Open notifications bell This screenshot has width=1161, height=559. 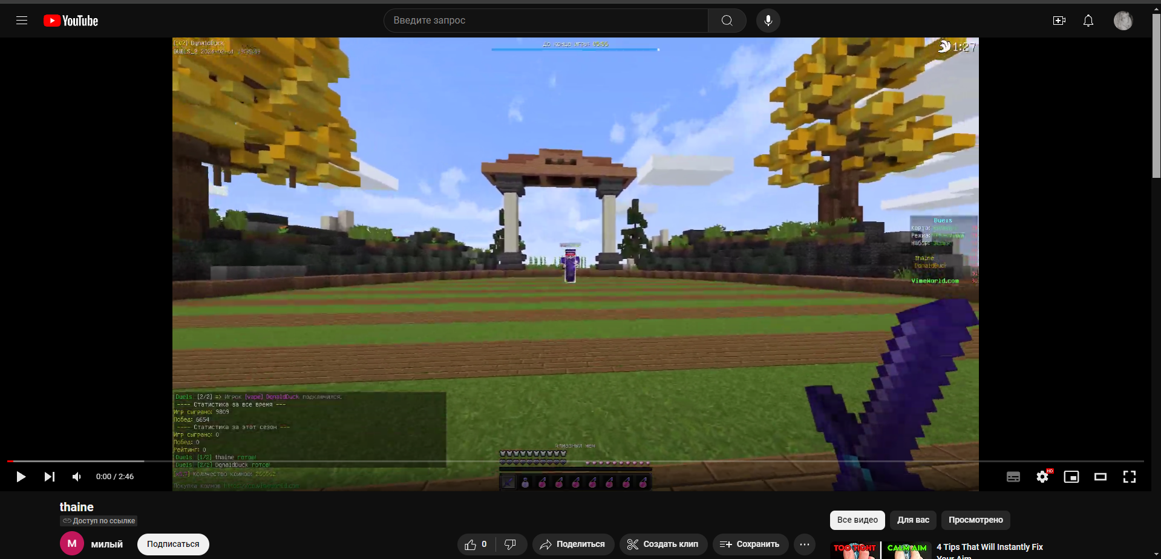pyautogui.click(x=1088, y=21)
